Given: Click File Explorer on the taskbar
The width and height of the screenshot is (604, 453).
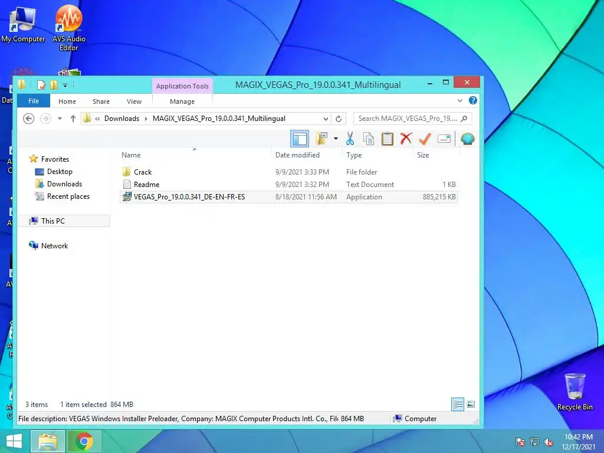Looking at the screenshot, I should point(48,441).
